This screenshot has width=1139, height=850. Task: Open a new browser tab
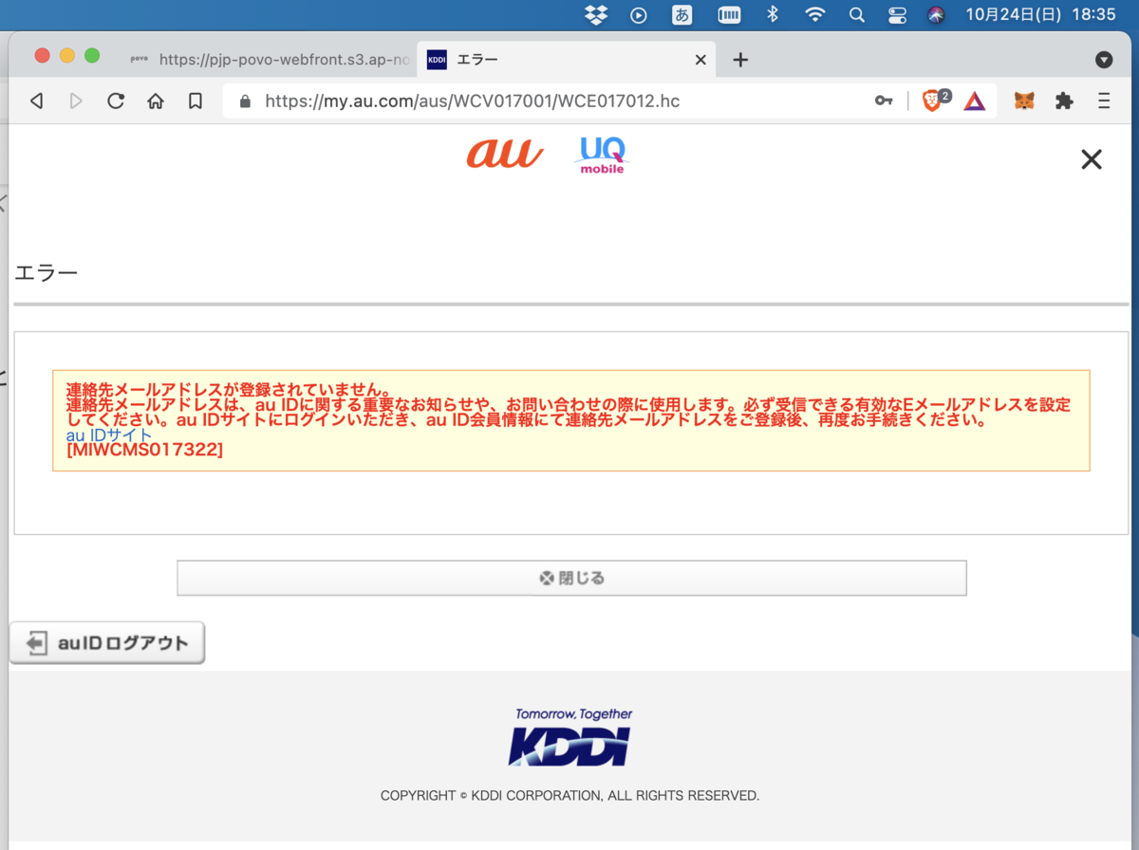point(741,59)
